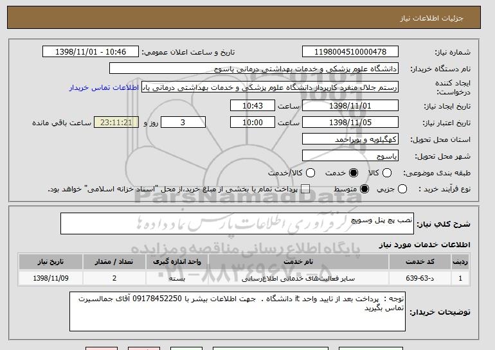This screenshot has width=495, height=350.
Task: Click the validity time 10:00 field
Action: [x=253, y=123]
